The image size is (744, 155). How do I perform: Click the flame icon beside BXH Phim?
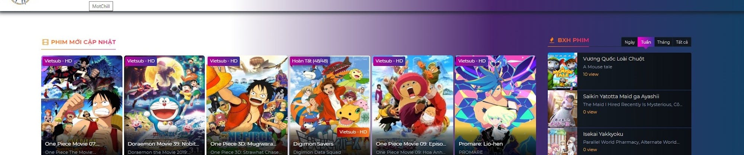click(552, 40)
